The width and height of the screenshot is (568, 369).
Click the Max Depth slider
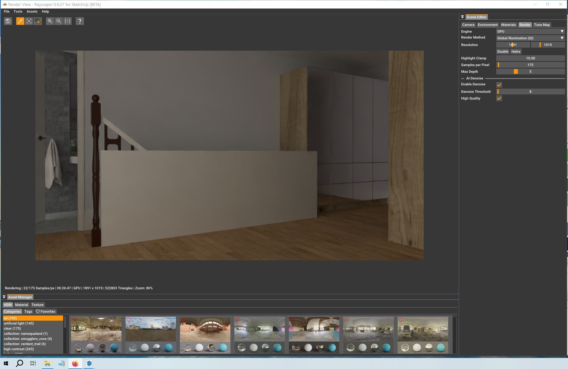[530, 71]
